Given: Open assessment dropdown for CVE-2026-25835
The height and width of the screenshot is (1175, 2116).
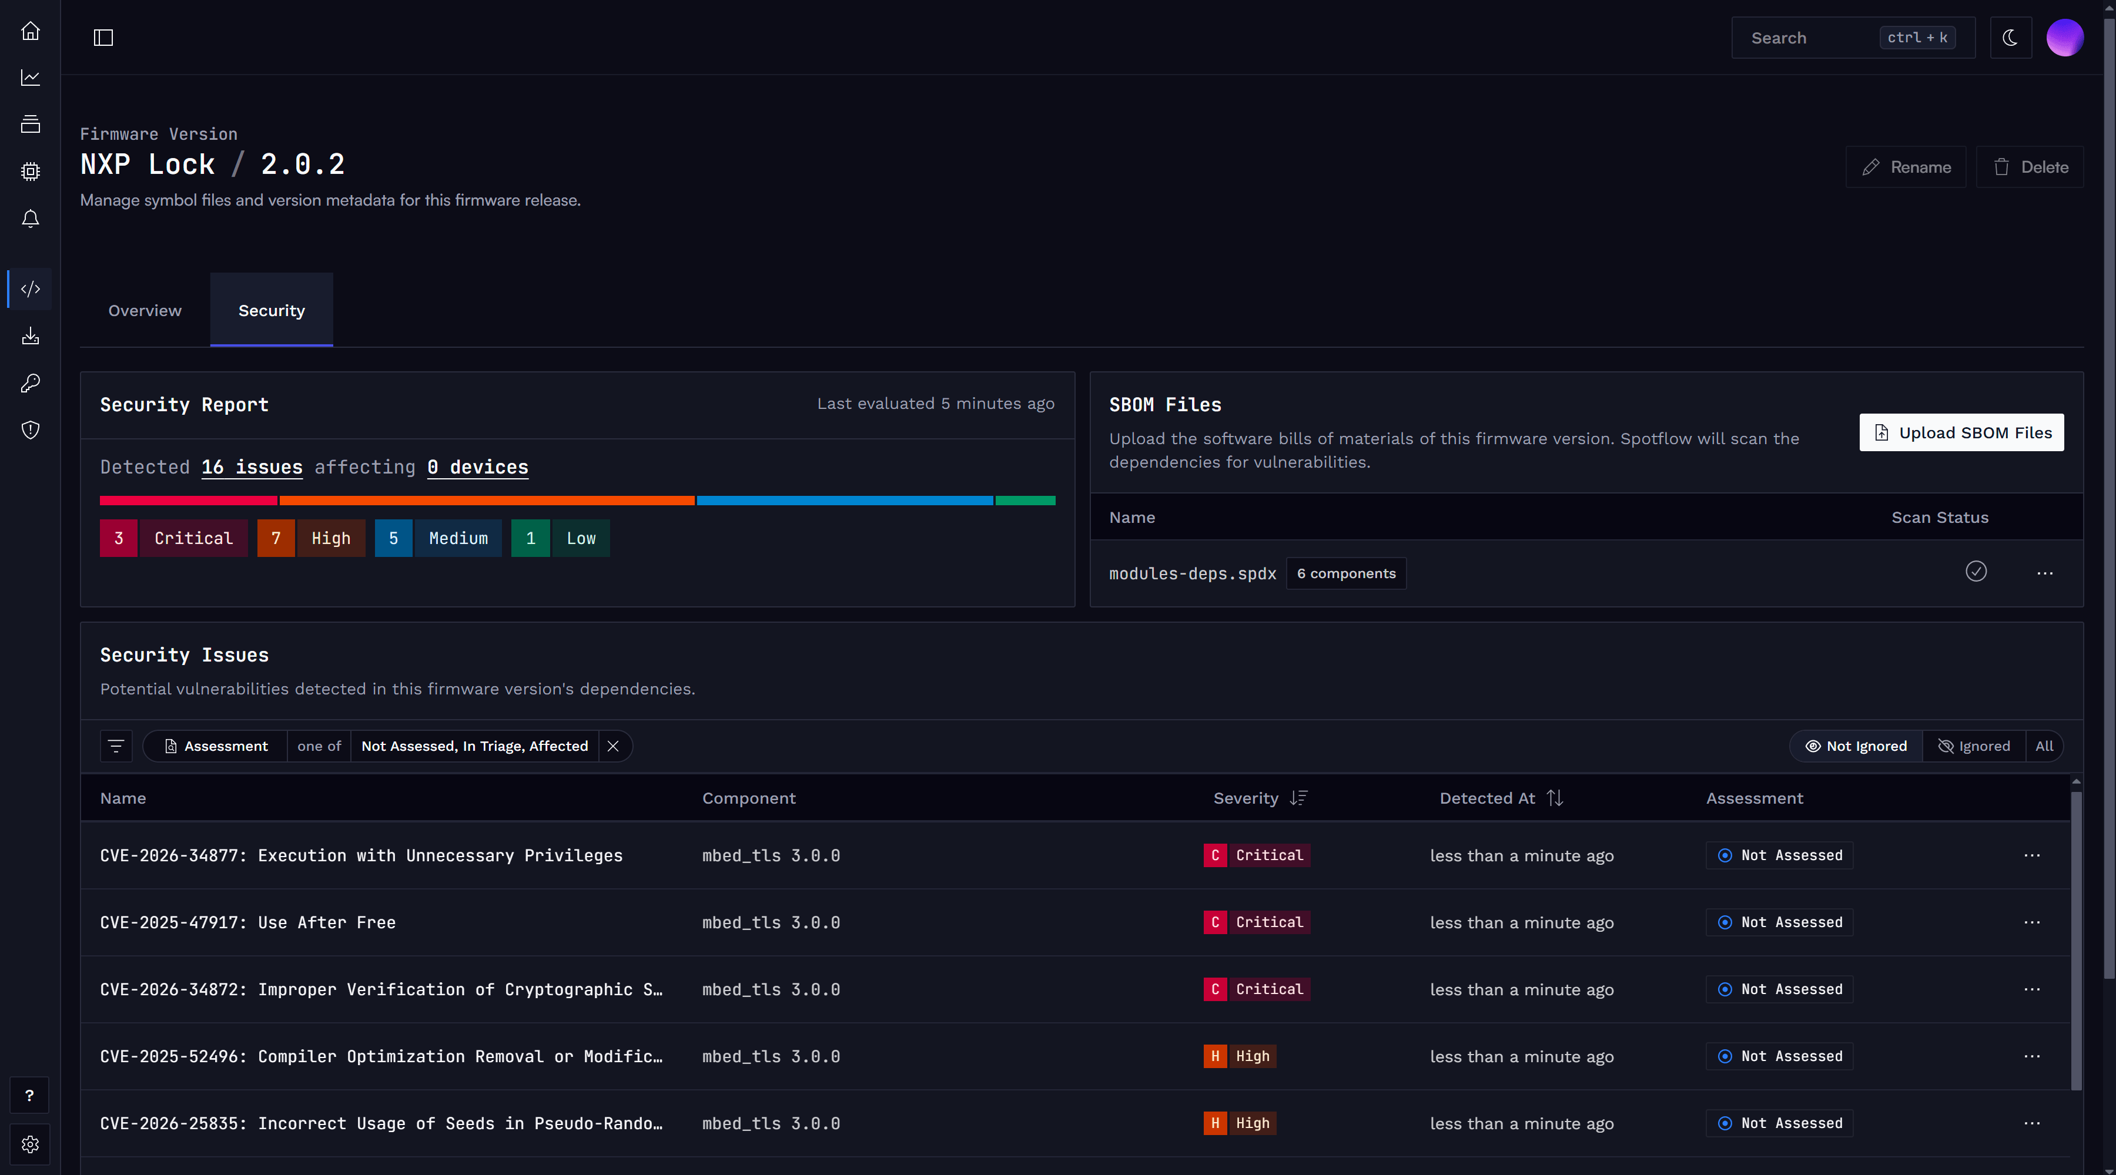Looking at the screenshot, I should click(x=1779, y=1123).
